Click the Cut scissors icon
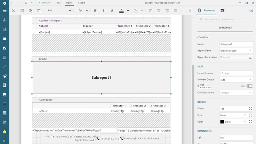 click(14, 10)
